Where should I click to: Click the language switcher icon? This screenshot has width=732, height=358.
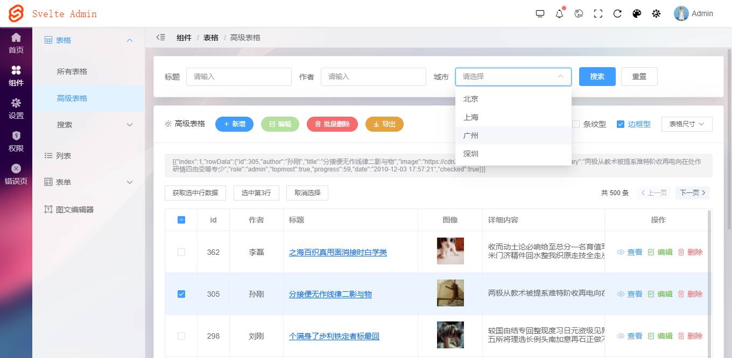click(579, 13)
